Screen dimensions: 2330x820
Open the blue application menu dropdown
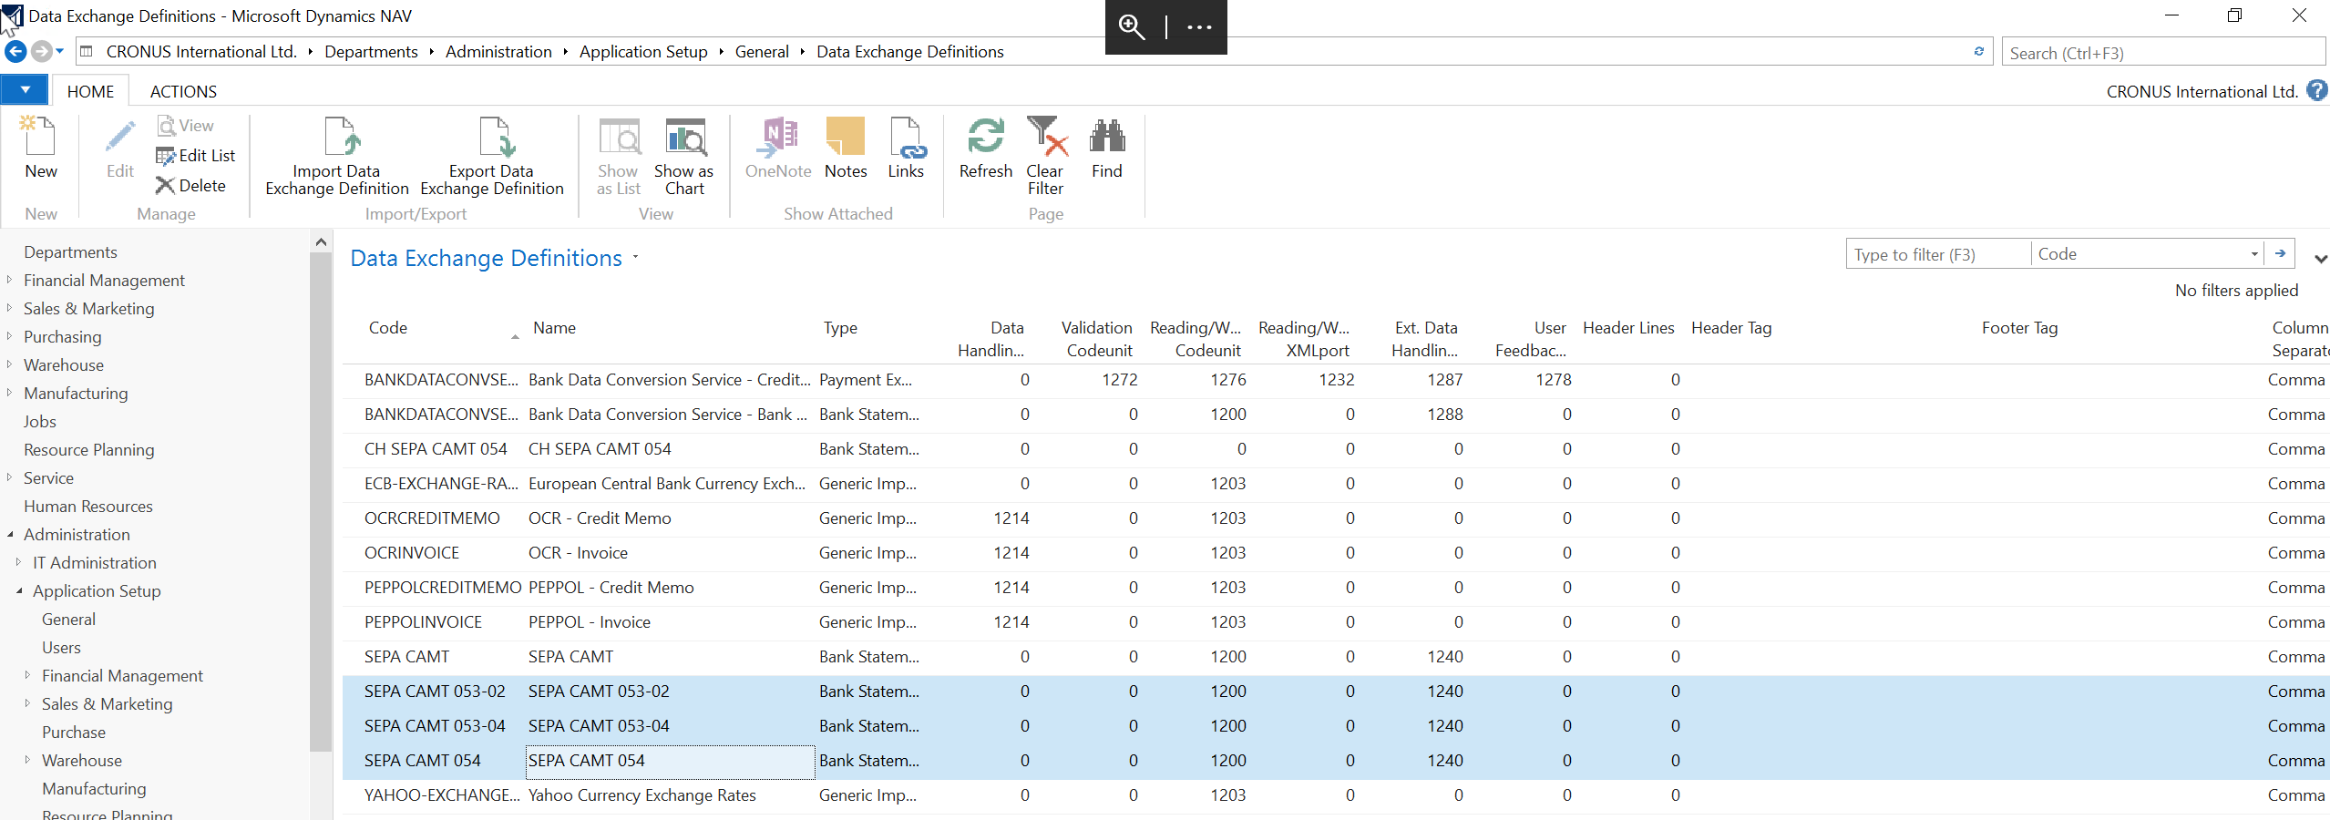pos(26,90)
